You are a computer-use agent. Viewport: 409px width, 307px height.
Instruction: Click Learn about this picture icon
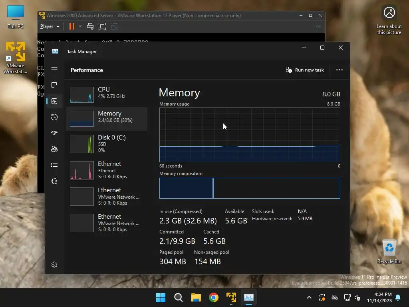(389, 20)
